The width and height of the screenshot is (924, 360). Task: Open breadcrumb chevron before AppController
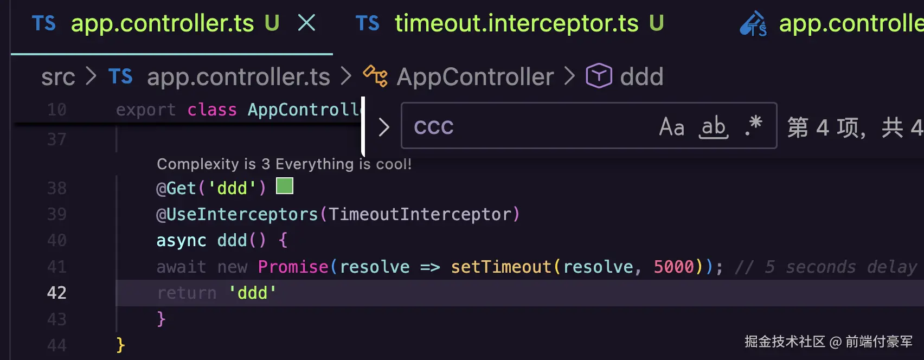tap(347, 76)
